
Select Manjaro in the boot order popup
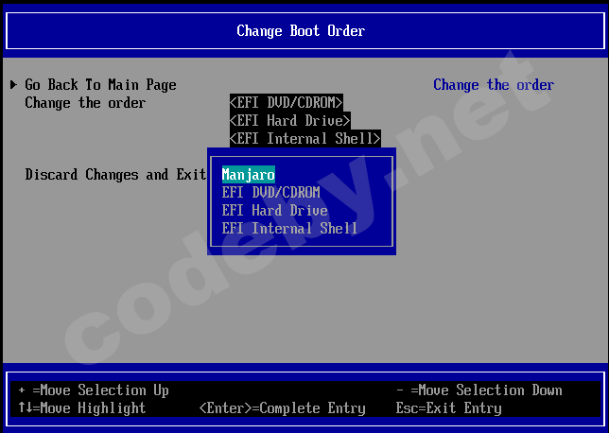pos(249,174)
